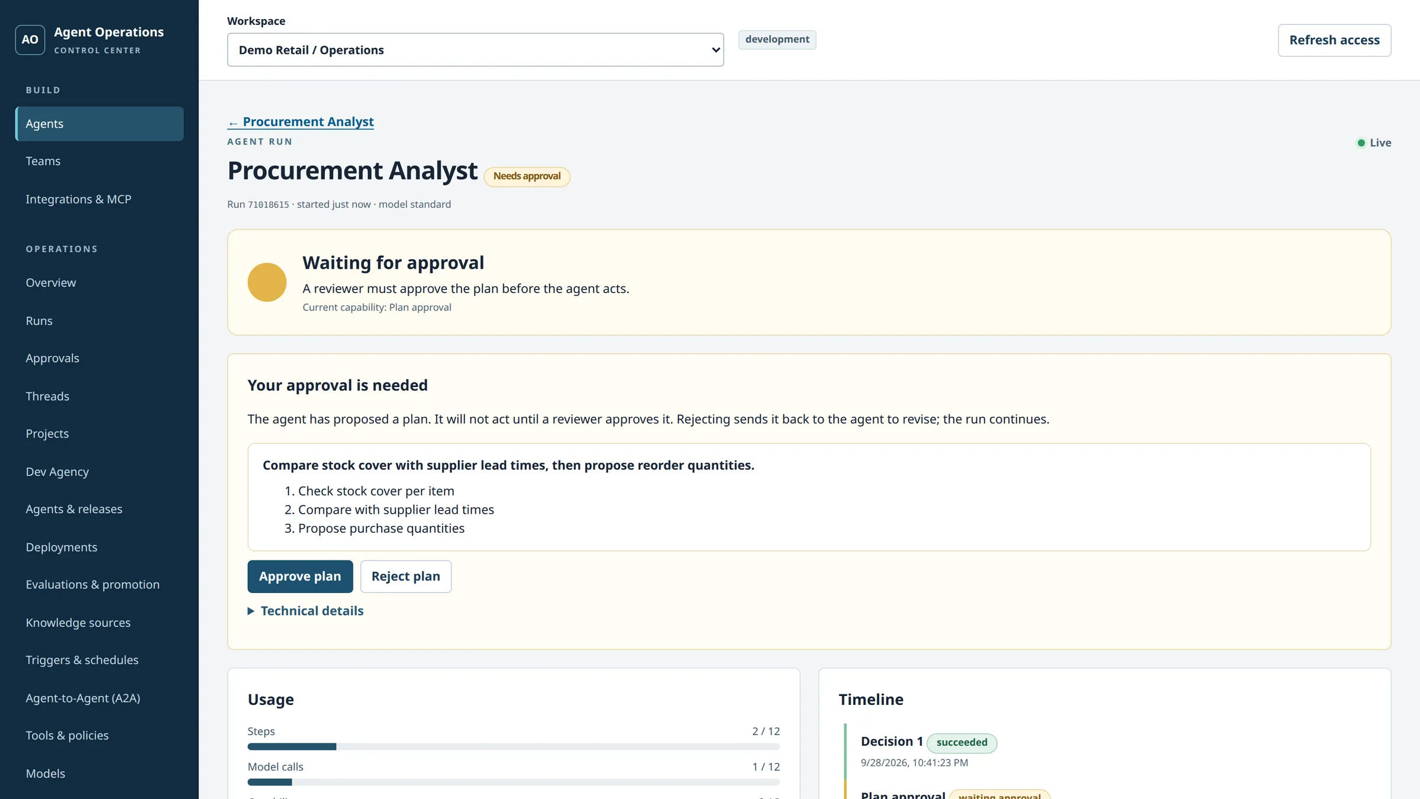Navigate to Deployments

click(99, 547)
